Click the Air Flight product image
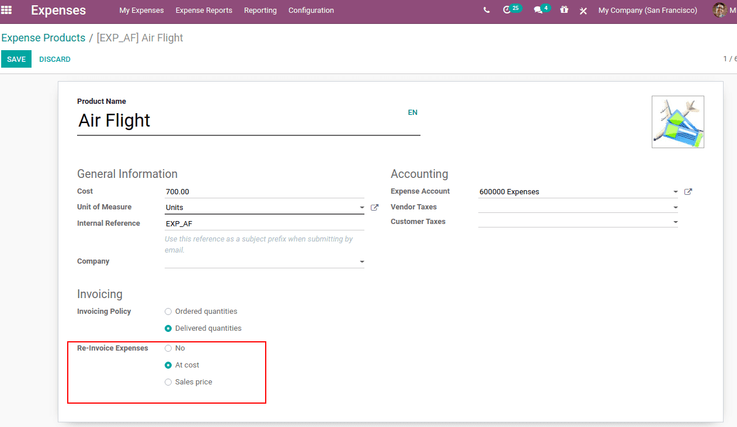Screen dimensions: 737x427 click(x=678, y=122)
